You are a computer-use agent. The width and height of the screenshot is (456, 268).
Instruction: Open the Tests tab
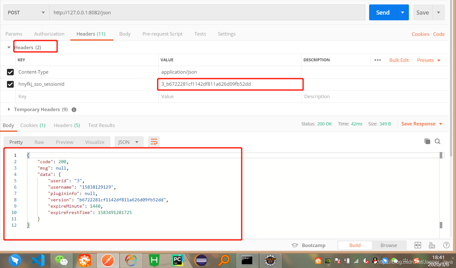tap(200, 34)
